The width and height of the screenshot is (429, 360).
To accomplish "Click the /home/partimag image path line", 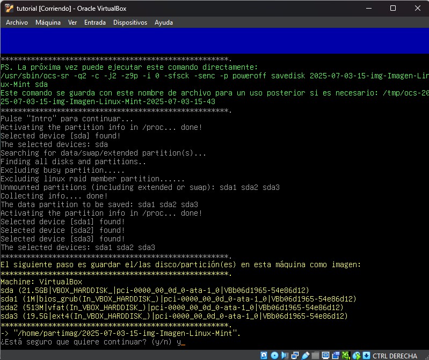I will 120,333.
